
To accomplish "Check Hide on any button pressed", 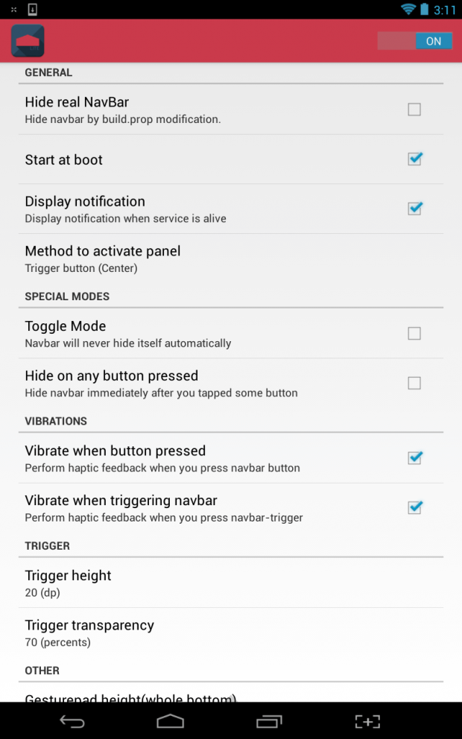I will click(414, 383).
